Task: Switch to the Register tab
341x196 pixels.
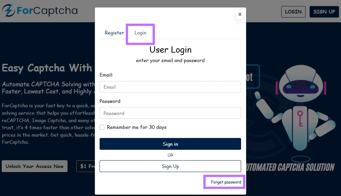Action: pos(114,33)
